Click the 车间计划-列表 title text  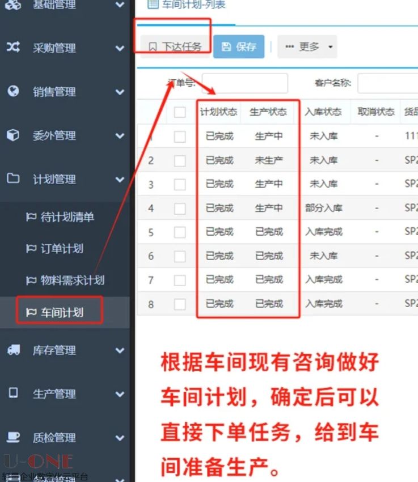(x=193, y=5)
